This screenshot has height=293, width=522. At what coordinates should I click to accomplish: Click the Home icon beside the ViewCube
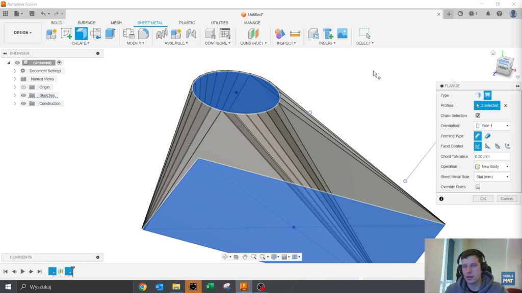tap(492, 52)
